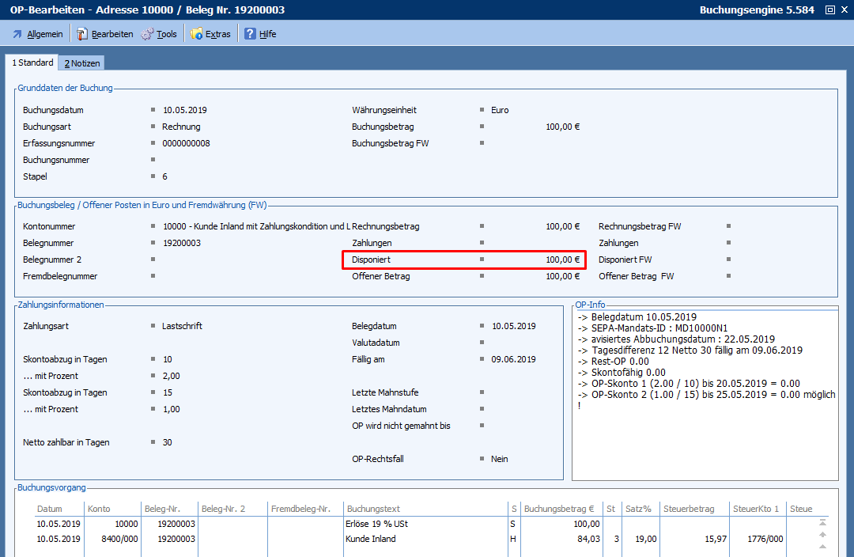Jump to first row in table scroll
The height and width of the screenshot is (557, 854).
823,522
